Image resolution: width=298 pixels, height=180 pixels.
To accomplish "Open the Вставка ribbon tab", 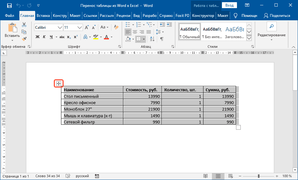I will [43, 15].
